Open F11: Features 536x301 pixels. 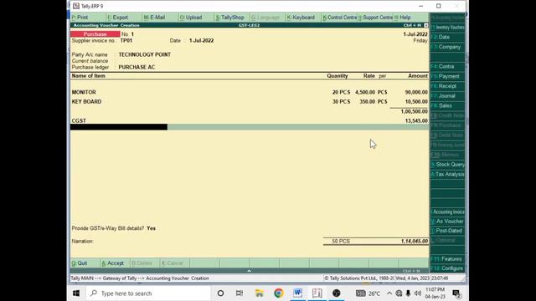447,259
